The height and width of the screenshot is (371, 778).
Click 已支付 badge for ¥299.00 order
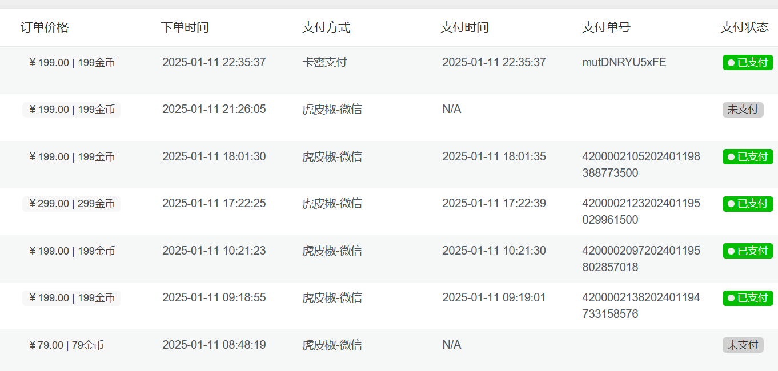coord(748,204)
